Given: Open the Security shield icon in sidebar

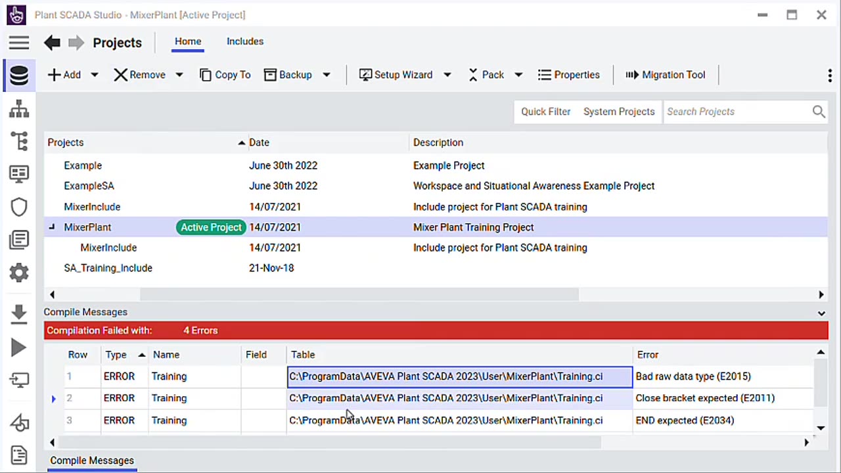Looking at the screenshot, I should 18,207.
